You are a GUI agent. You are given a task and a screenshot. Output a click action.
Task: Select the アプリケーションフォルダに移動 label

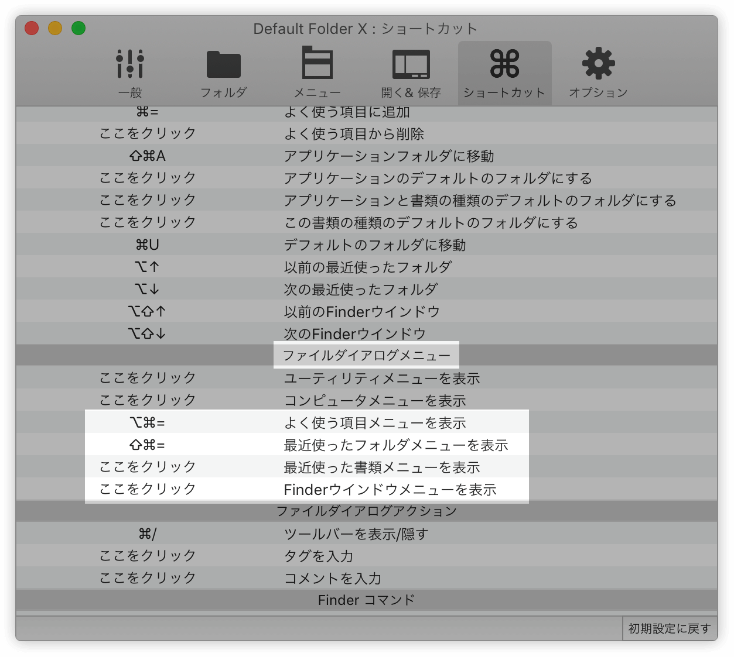point(389,156)
